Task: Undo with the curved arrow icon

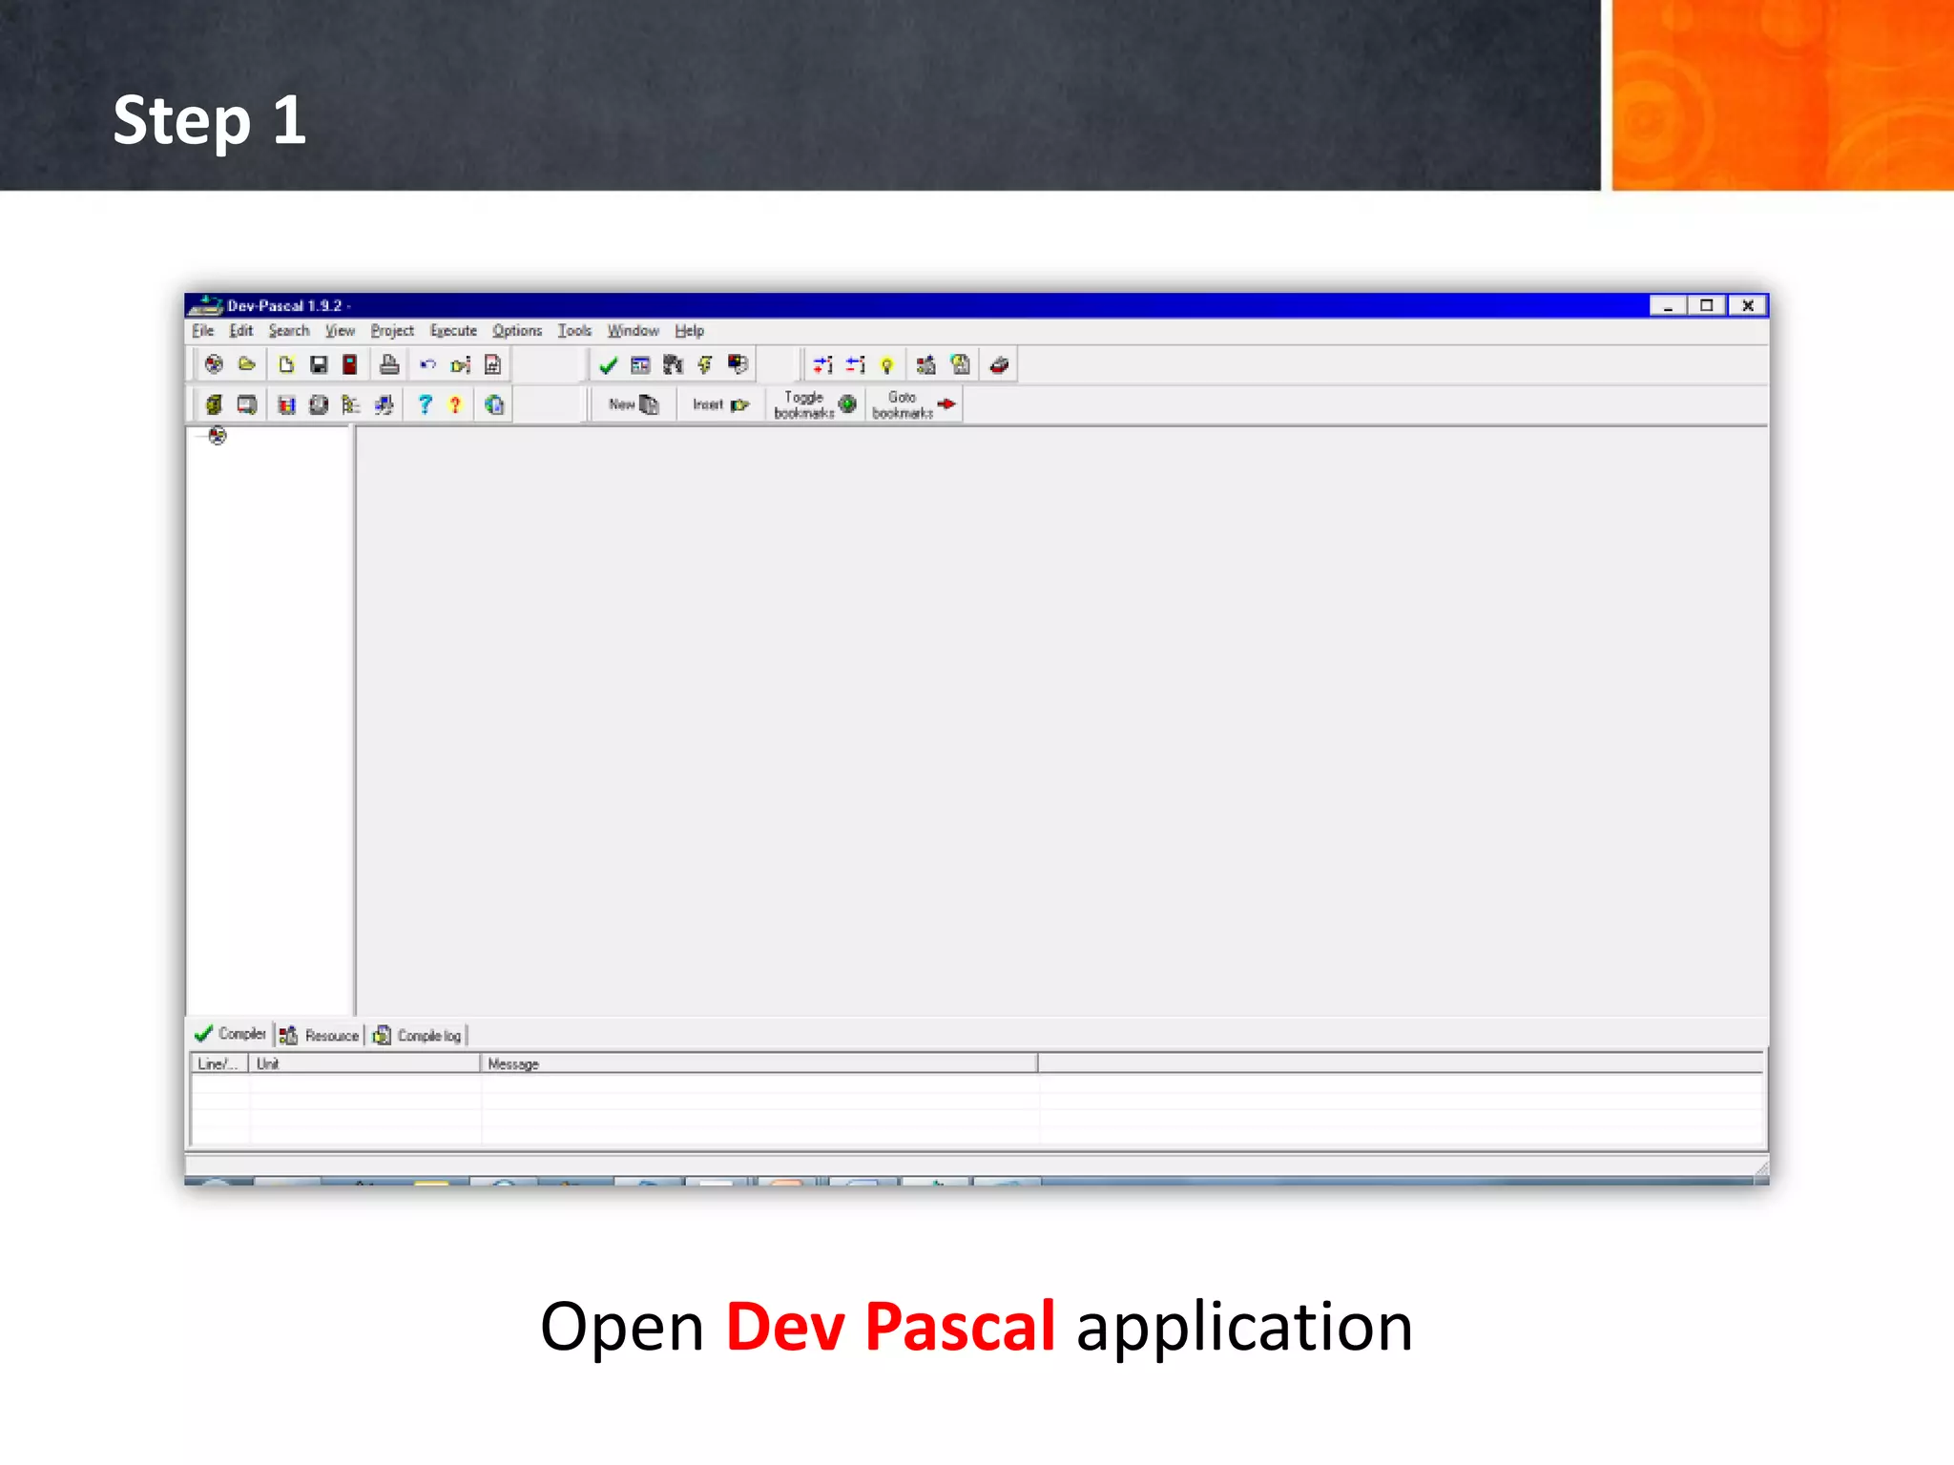Action: click(x=427, y=364)
